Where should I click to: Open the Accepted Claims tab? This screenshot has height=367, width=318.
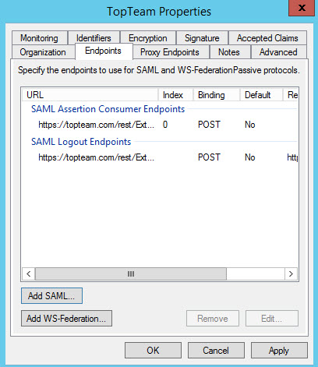267,38
